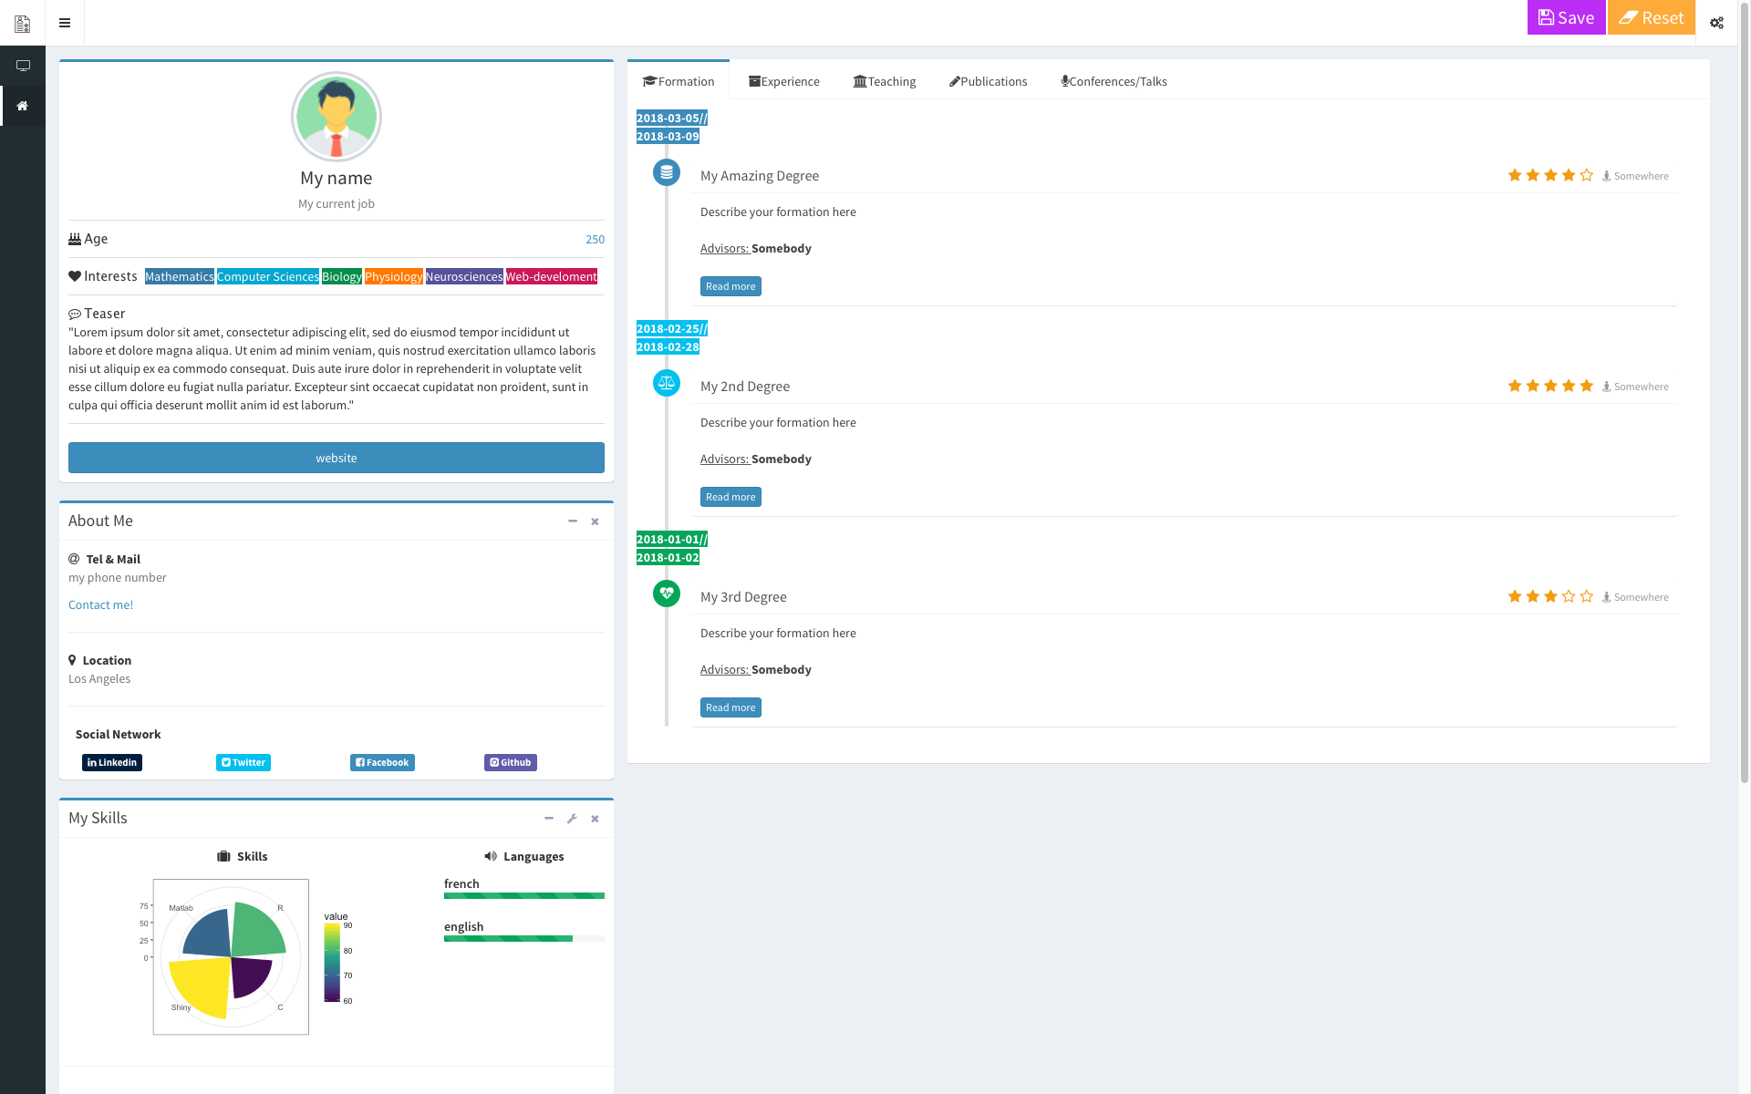Click the page vertical scrollbar

click(1745, 392)
